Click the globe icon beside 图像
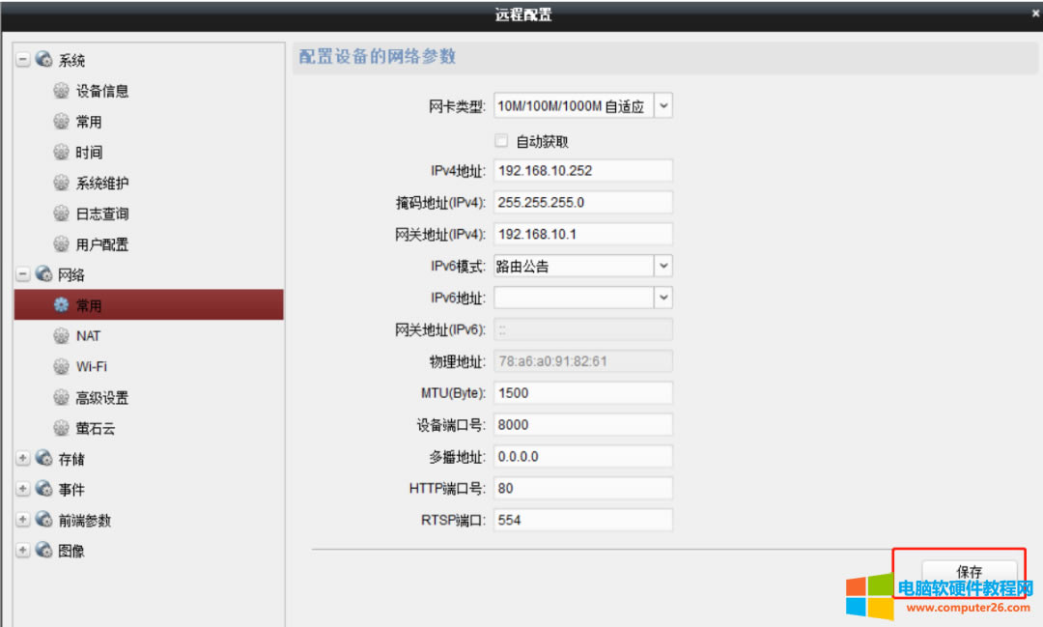This screenshot has width=1043, height=627. click(x=43, y=550)
